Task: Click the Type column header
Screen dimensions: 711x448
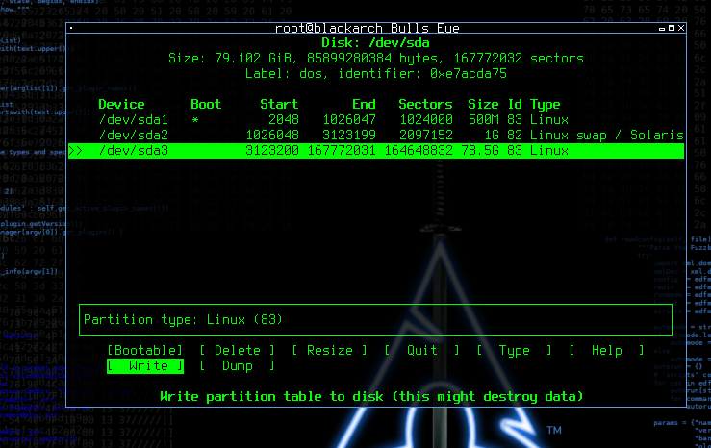Action: (x=546, y=104)
